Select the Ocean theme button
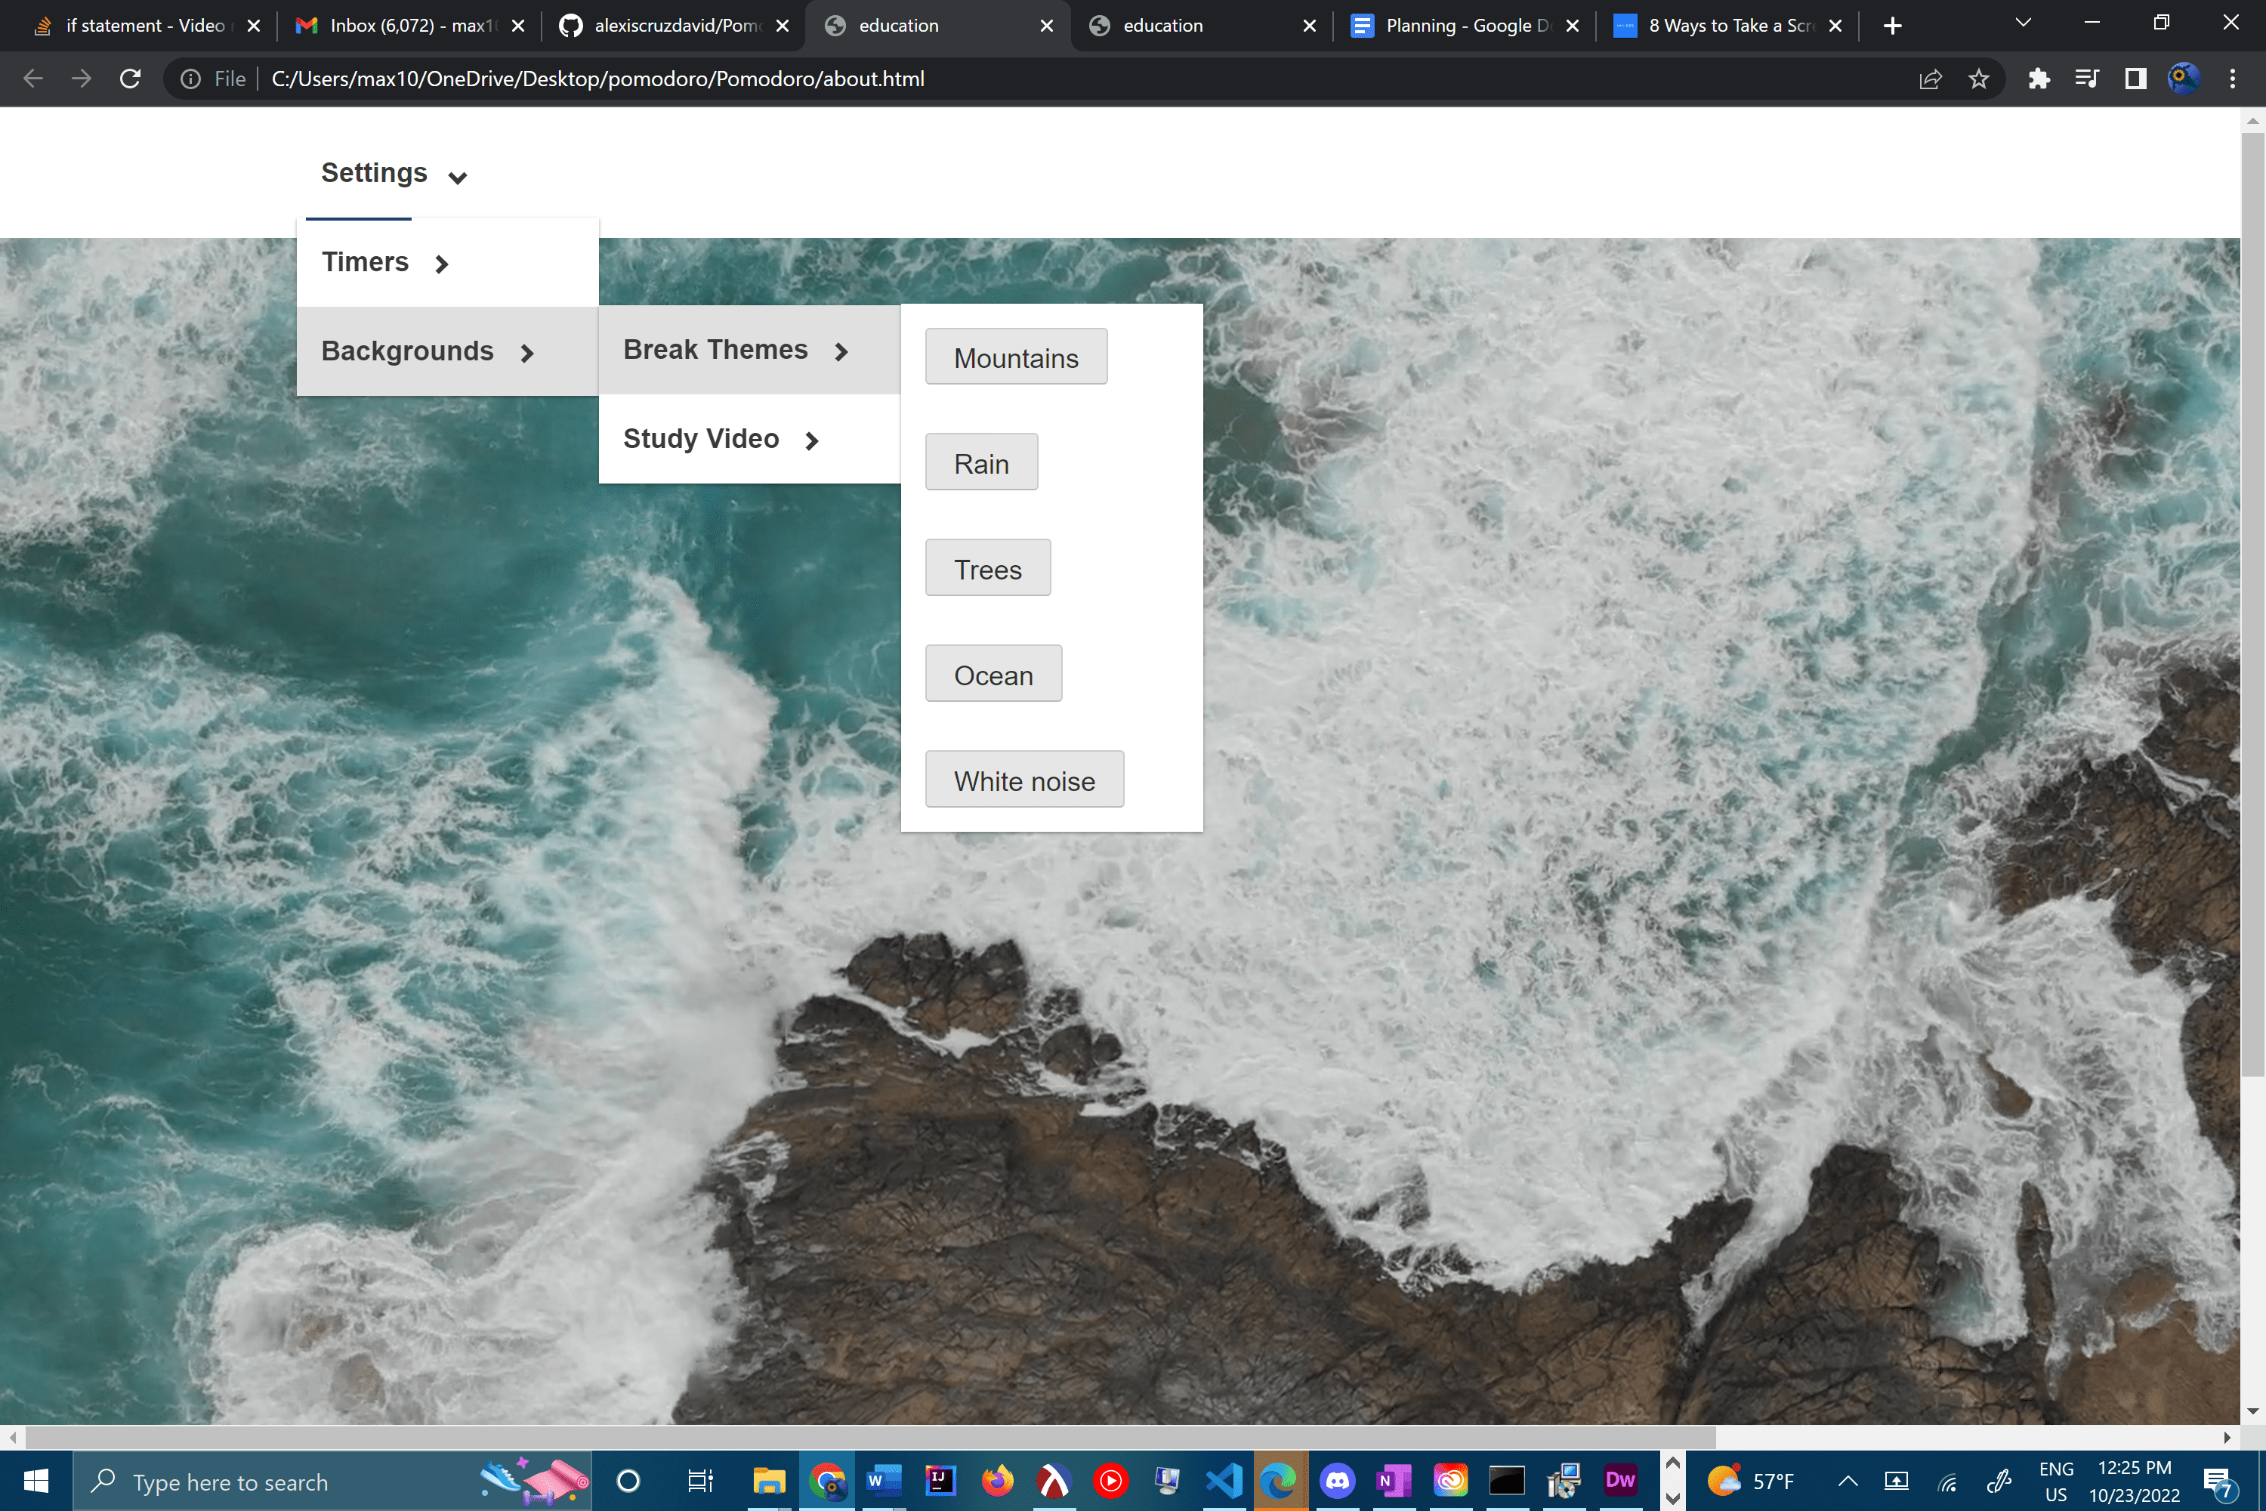2266x1511 pixels. click(993, 675)
